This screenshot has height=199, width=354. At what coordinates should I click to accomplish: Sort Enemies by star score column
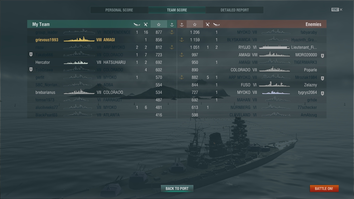195,24
